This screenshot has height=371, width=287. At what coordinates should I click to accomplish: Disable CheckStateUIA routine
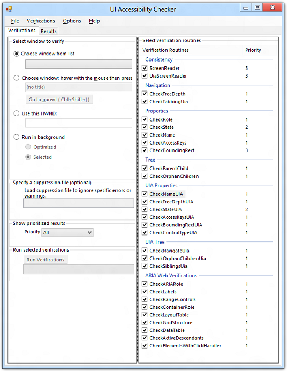point(145,209)
